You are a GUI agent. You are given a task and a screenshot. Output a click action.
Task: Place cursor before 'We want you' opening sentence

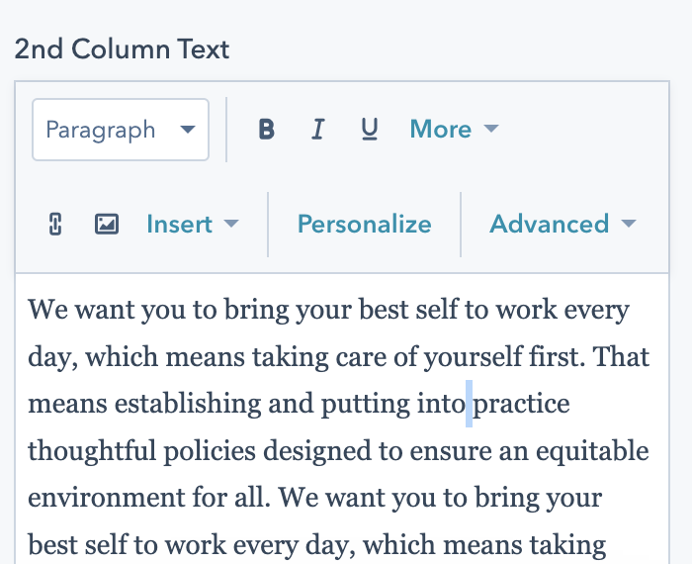29,310
